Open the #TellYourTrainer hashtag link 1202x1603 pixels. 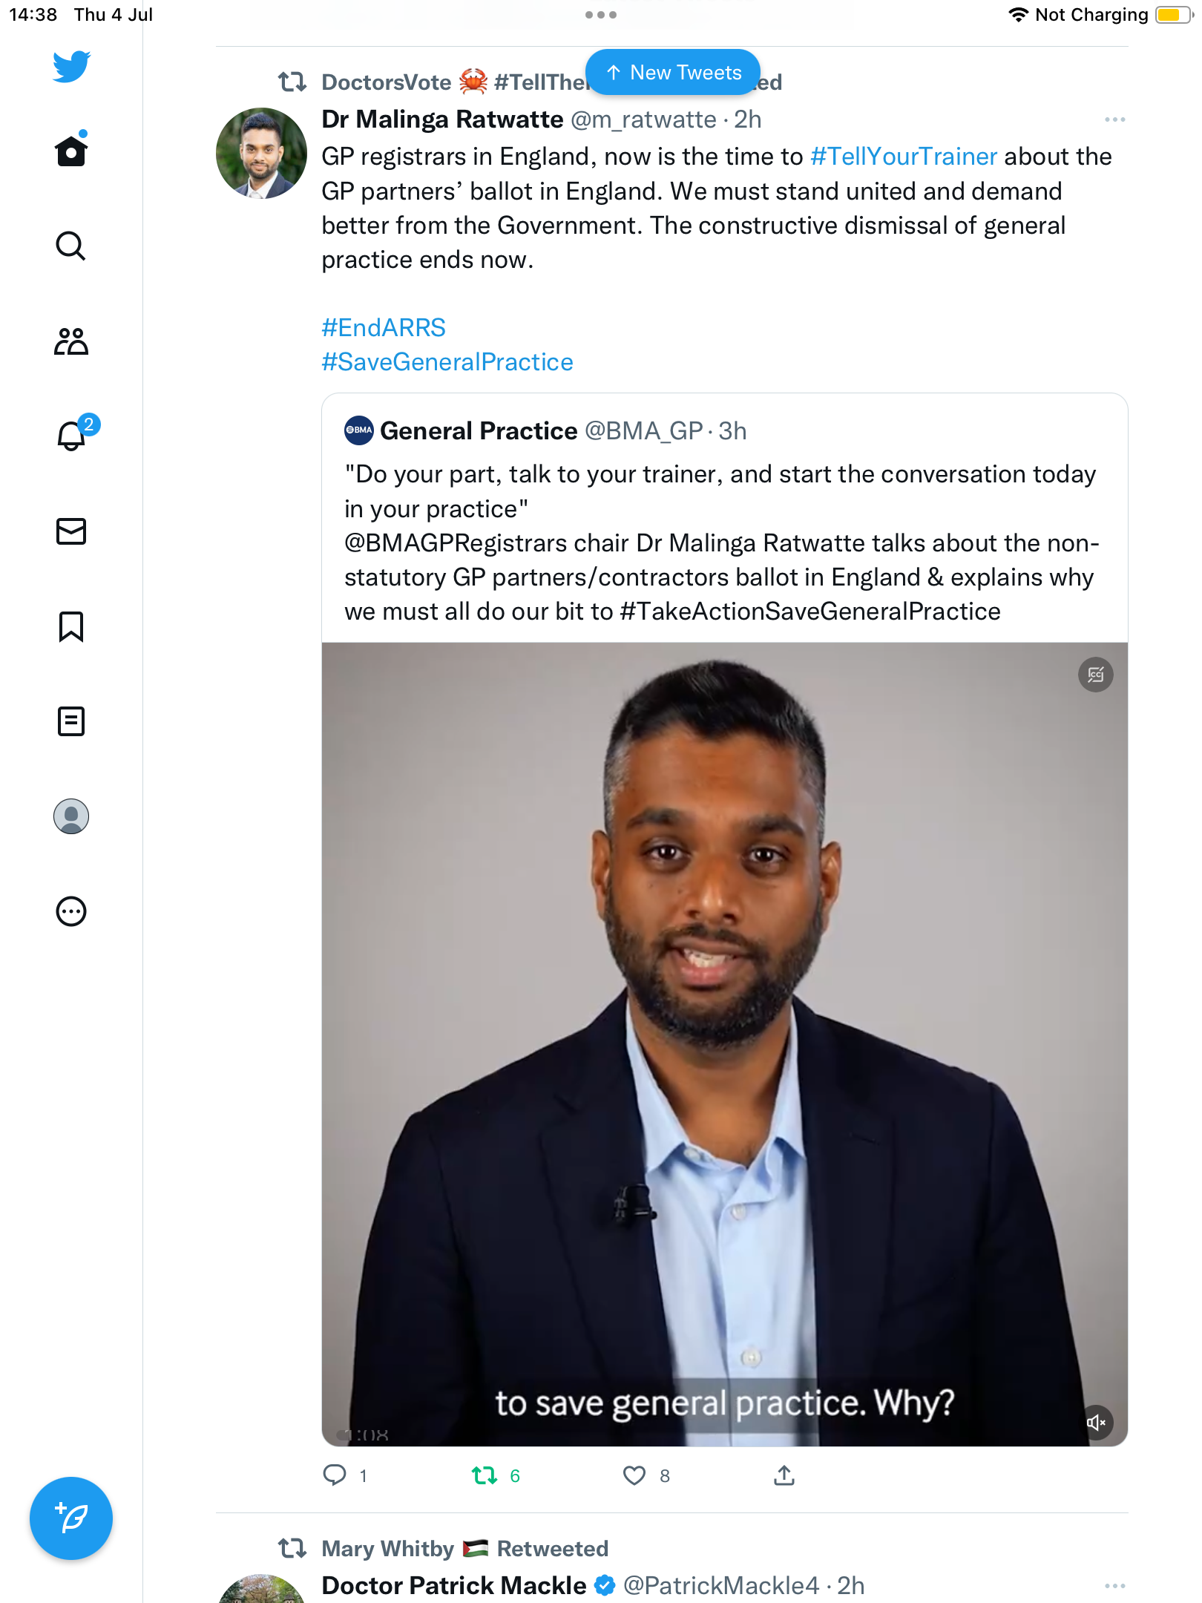904,157
